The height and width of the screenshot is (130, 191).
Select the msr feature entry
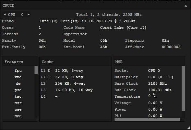pos(18,103)
